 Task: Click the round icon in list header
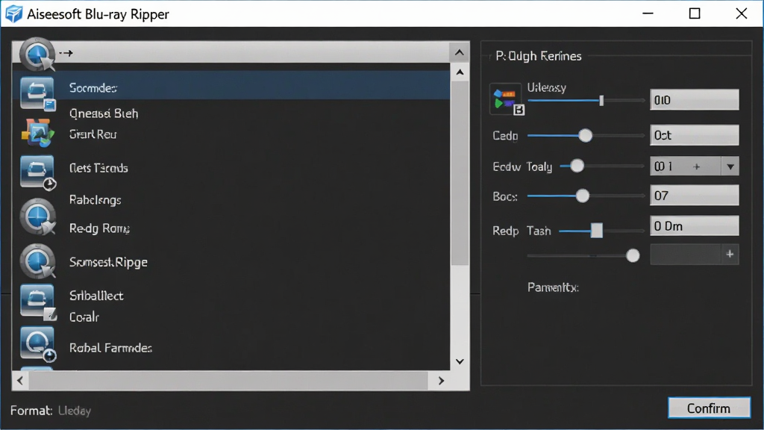[x=37, y=54]
